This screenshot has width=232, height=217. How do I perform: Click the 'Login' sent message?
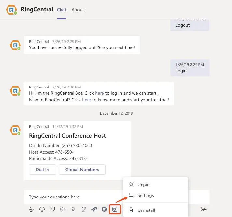pos(190,68)
